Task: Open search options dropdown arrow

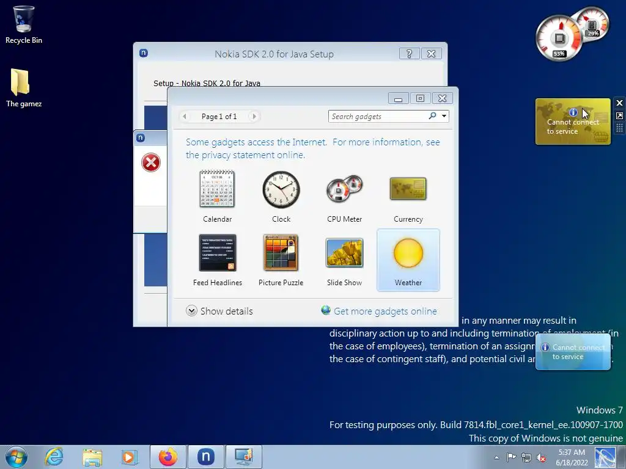Action: pyautogui.click(x=444, y=116)
